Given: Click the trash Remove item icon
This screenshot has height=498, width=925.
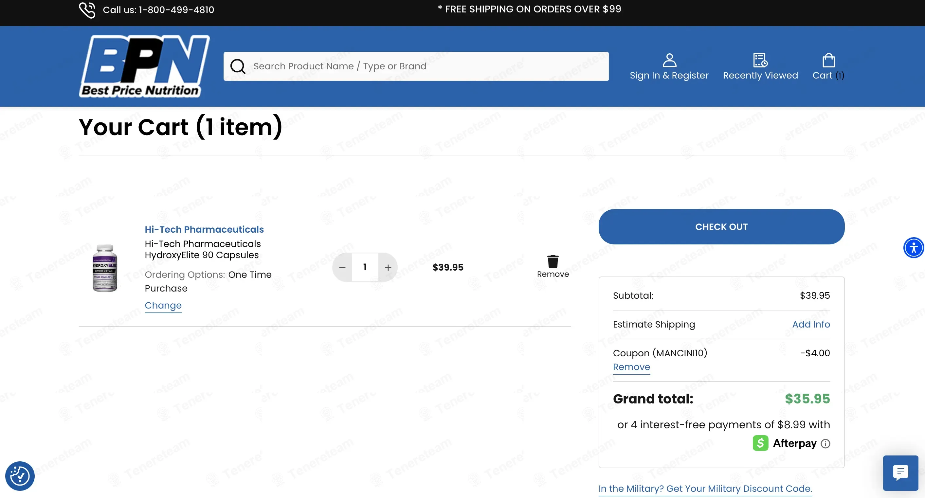Looking at the screenshot, I should click(553, 261).
